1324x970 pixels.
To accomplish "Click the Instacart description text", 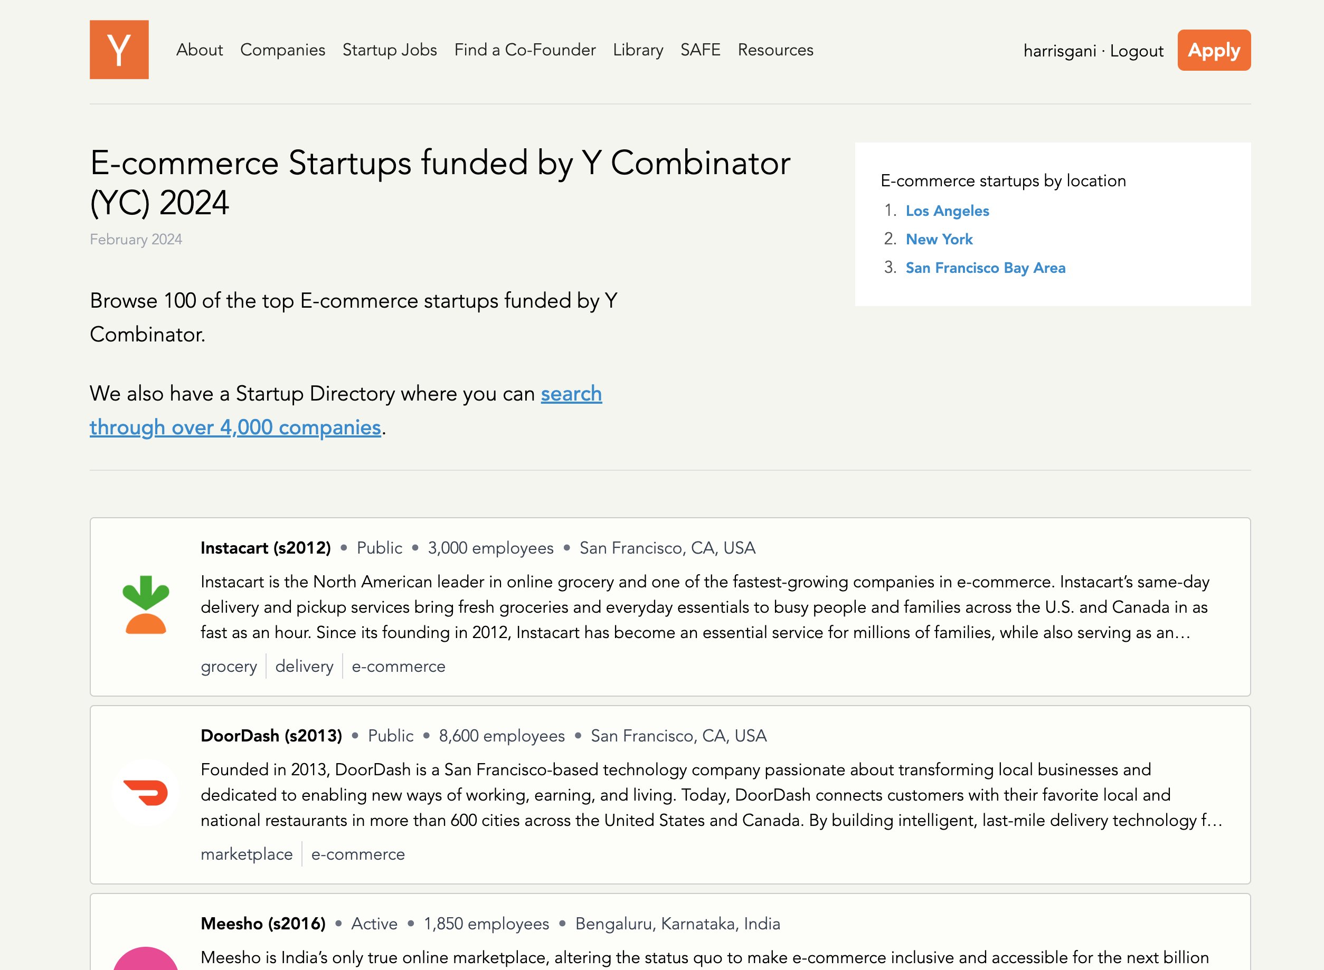I will coord(705,607).
